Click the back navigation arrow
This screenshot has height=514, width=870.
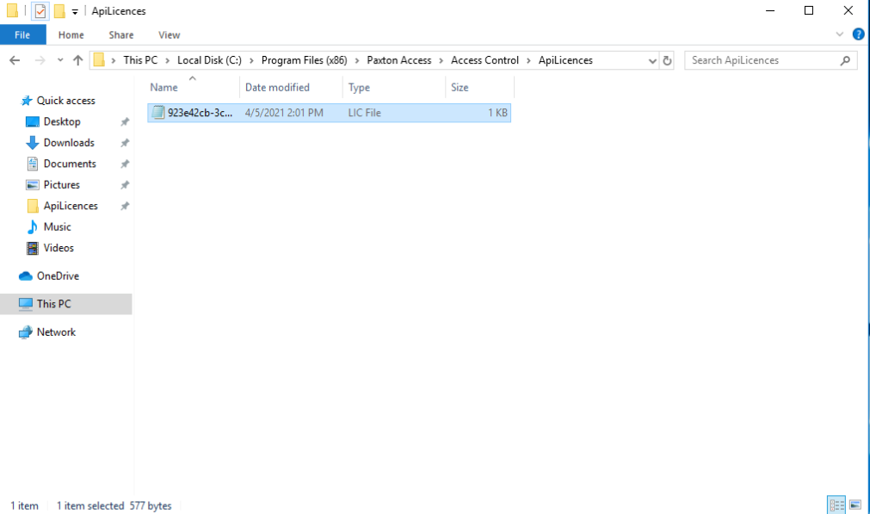(14, 59)
